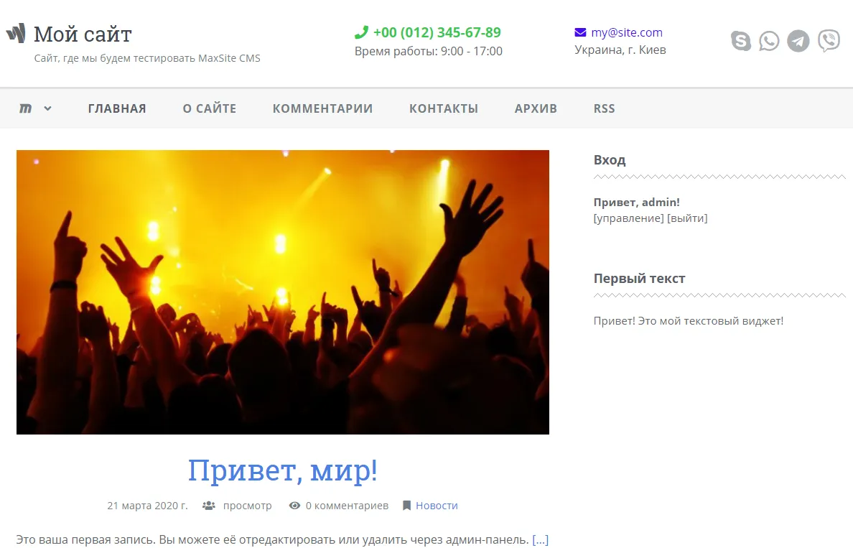Select RSS from the navigation bar

point(604,108)
